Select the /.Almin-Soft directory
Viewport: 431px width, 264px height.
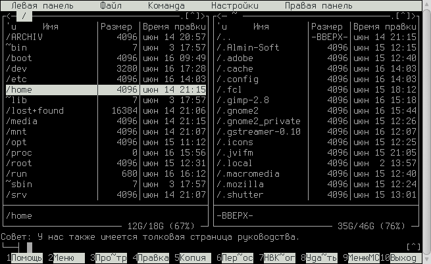coord(317,47)
